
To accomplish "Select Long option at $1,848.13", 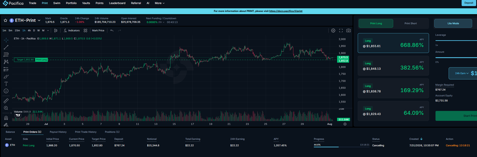I will click(394, 66).
